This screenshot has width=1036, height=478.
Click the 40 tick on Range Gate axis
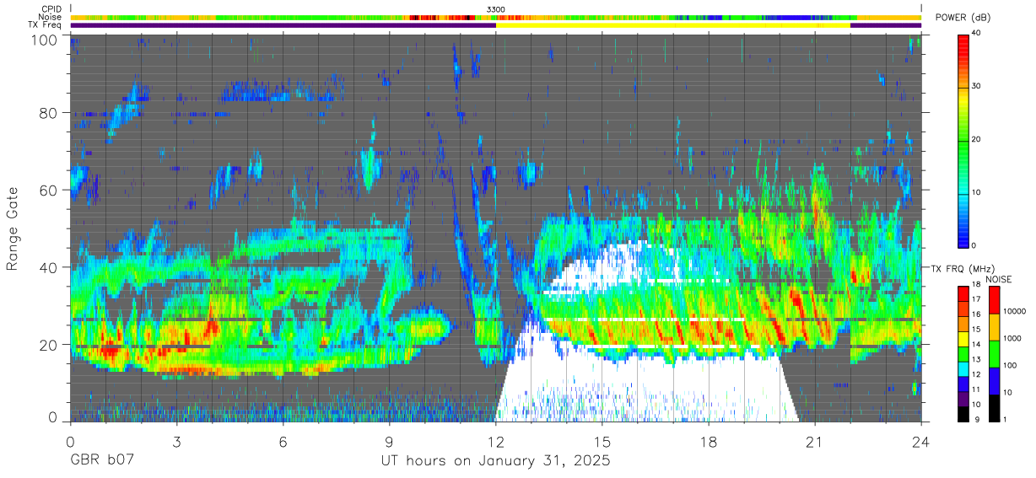click(x=47, y=267)
